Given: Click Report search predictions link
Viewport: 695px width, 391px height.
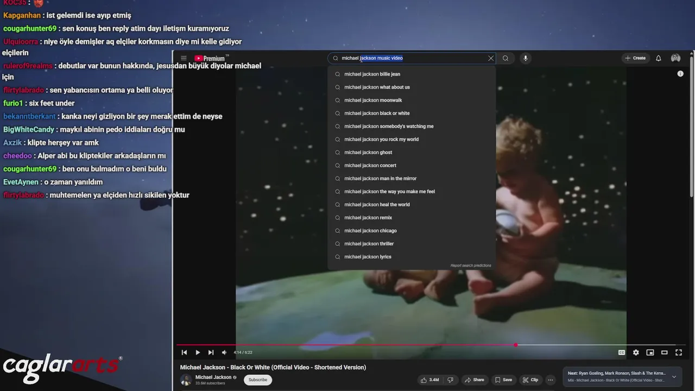Looking at the screenshot, I should click(x=471, y=266).
